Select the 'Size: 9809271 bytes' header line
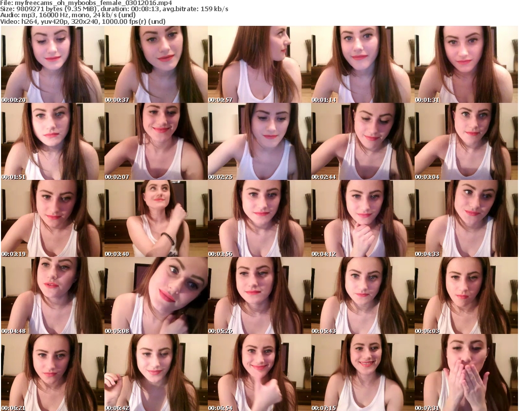Image resolution: width=519 pixels, height=411 pixels. coord(114,9)
